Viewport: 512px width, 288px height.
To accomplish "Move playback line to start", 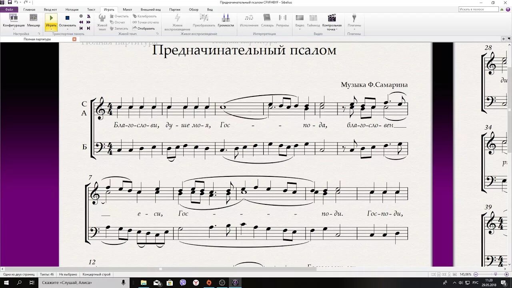I will (81, 28).
